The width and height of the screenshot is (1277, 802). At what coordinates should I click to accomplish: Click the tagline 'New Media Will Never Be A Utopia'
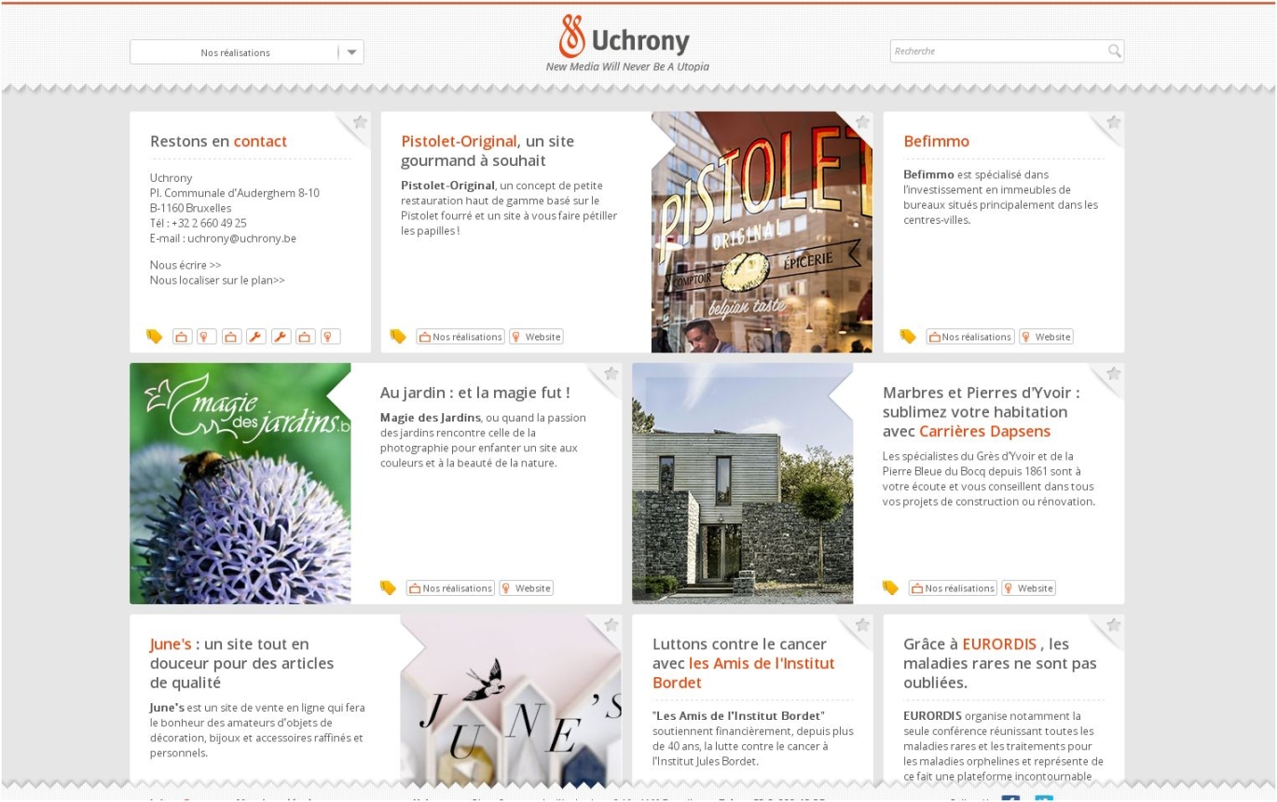click(627, 67)
